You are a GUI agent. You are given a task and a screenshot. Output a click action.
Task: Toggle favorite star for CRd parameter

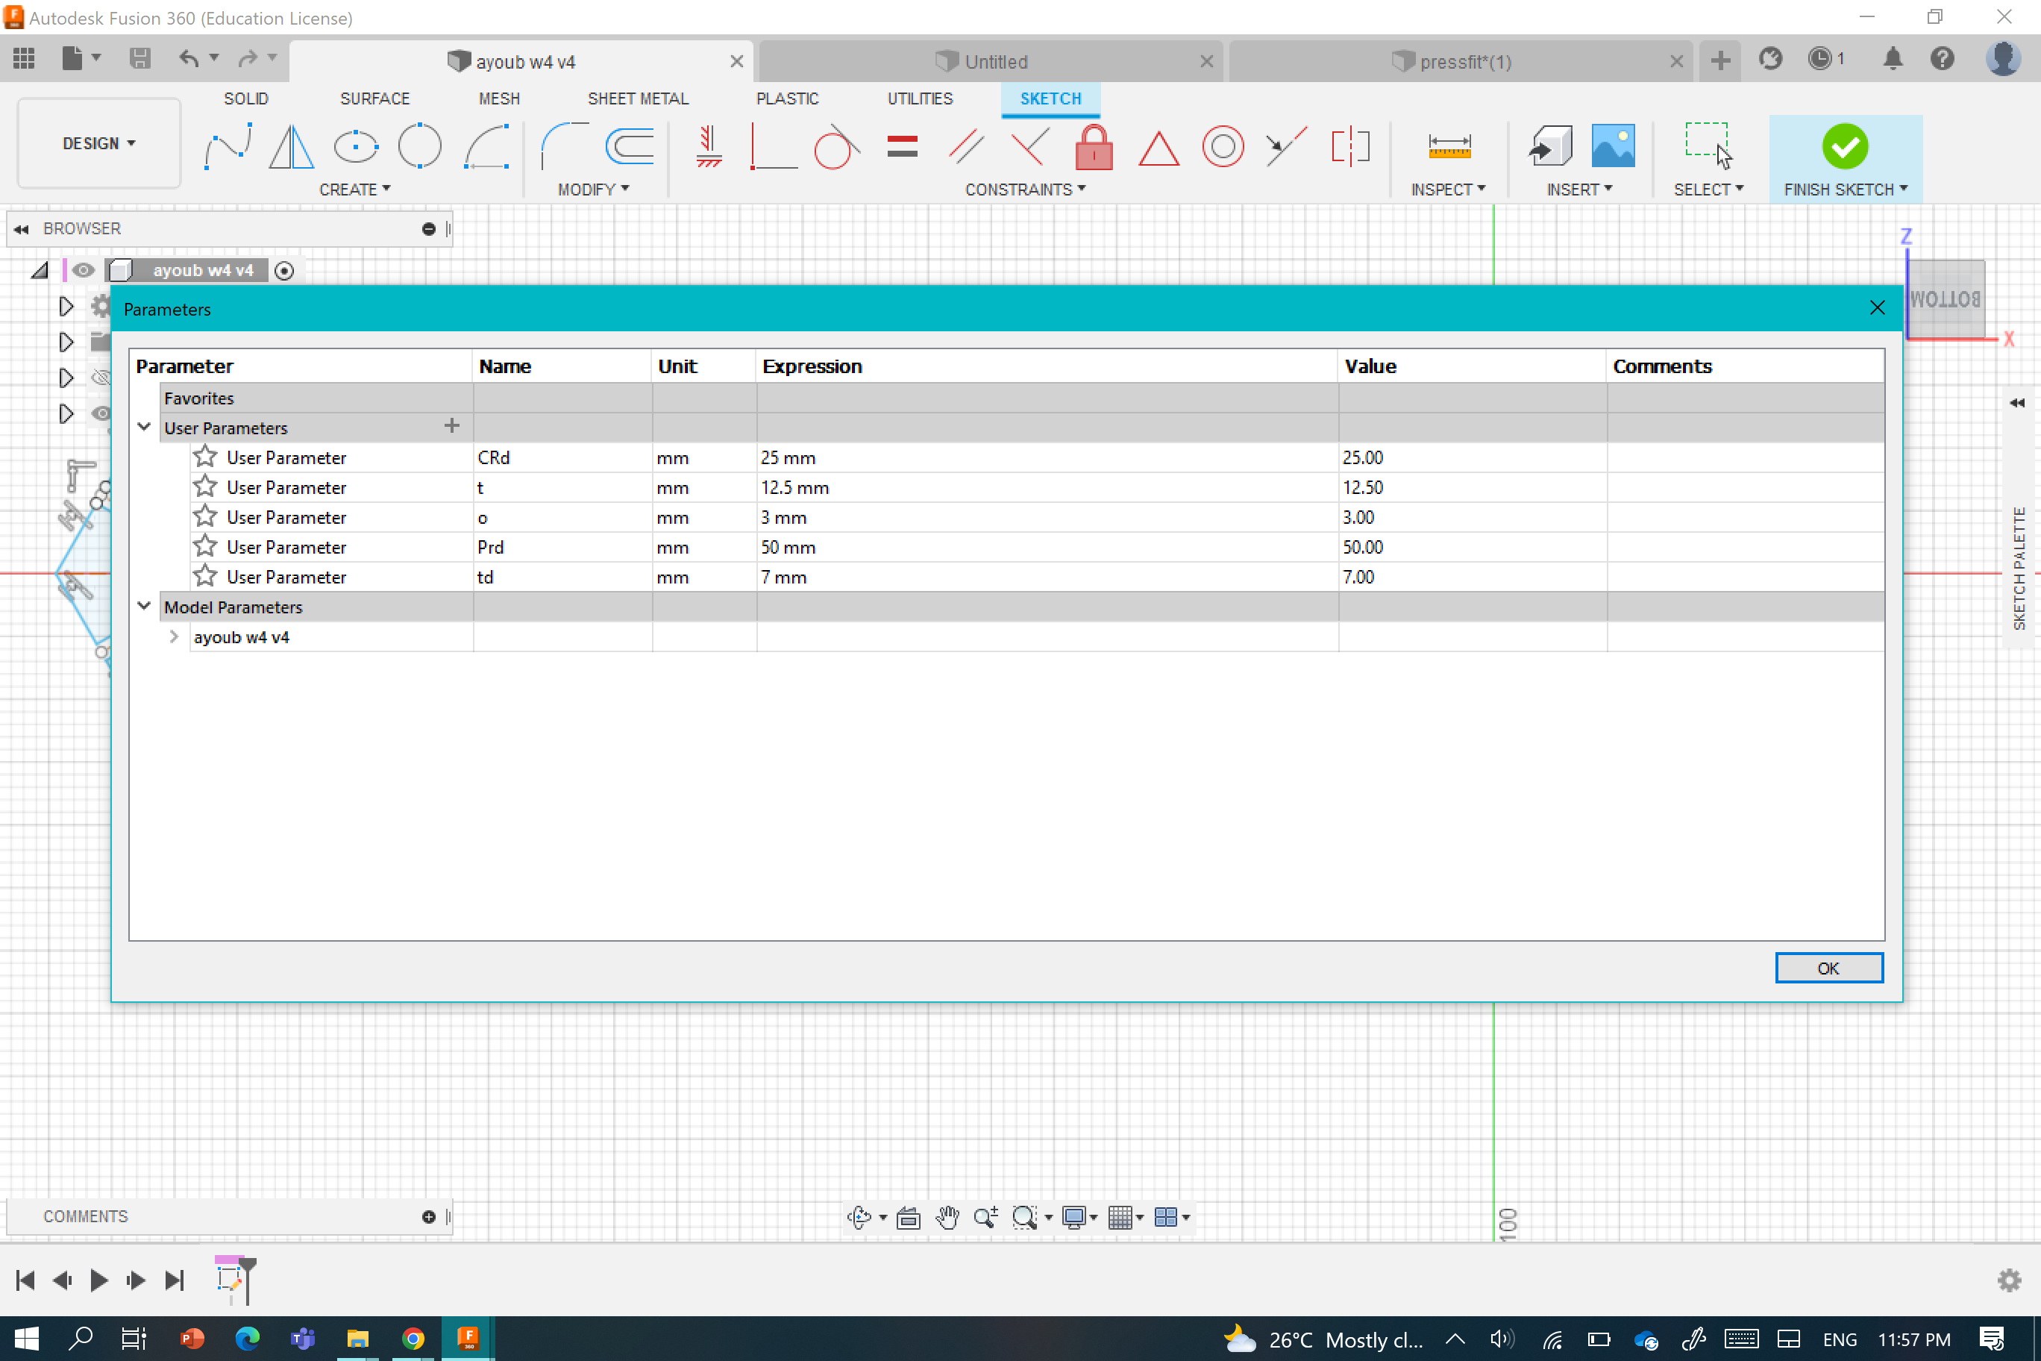205,457
